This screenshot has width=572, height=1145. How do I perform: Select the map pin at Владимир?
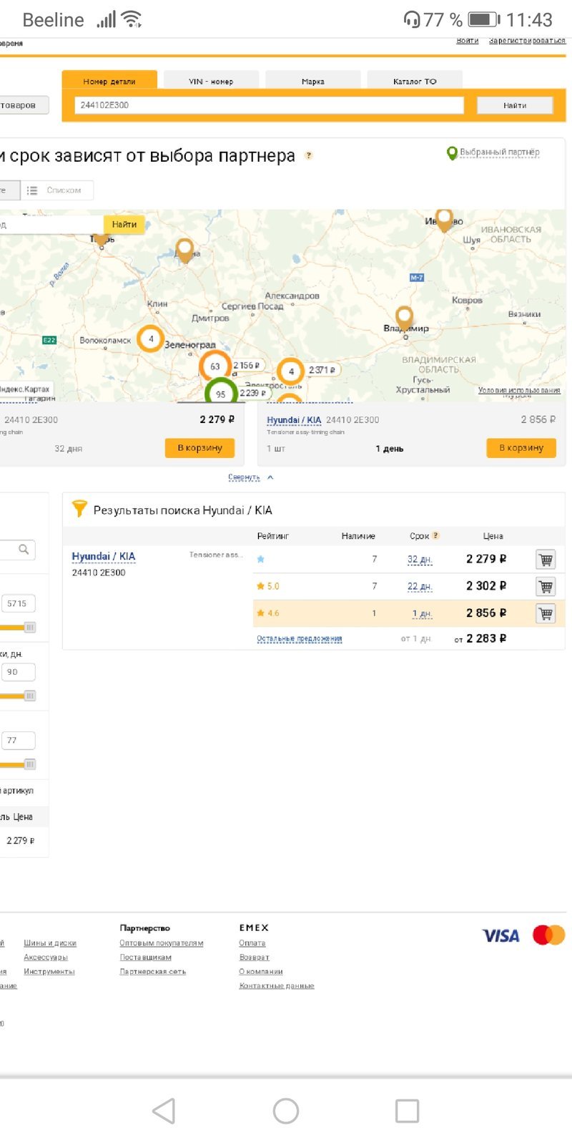(405, 317)
